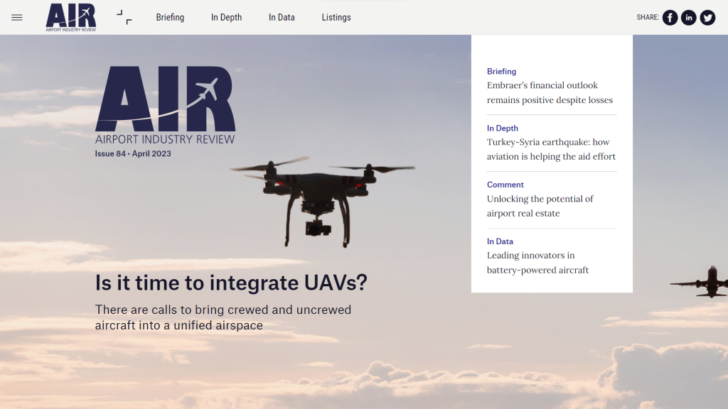Viewport: 728px width, 409px height.
Task: Open the In Depth menu item
Action: pyautogui.click(x=226, y=18)
